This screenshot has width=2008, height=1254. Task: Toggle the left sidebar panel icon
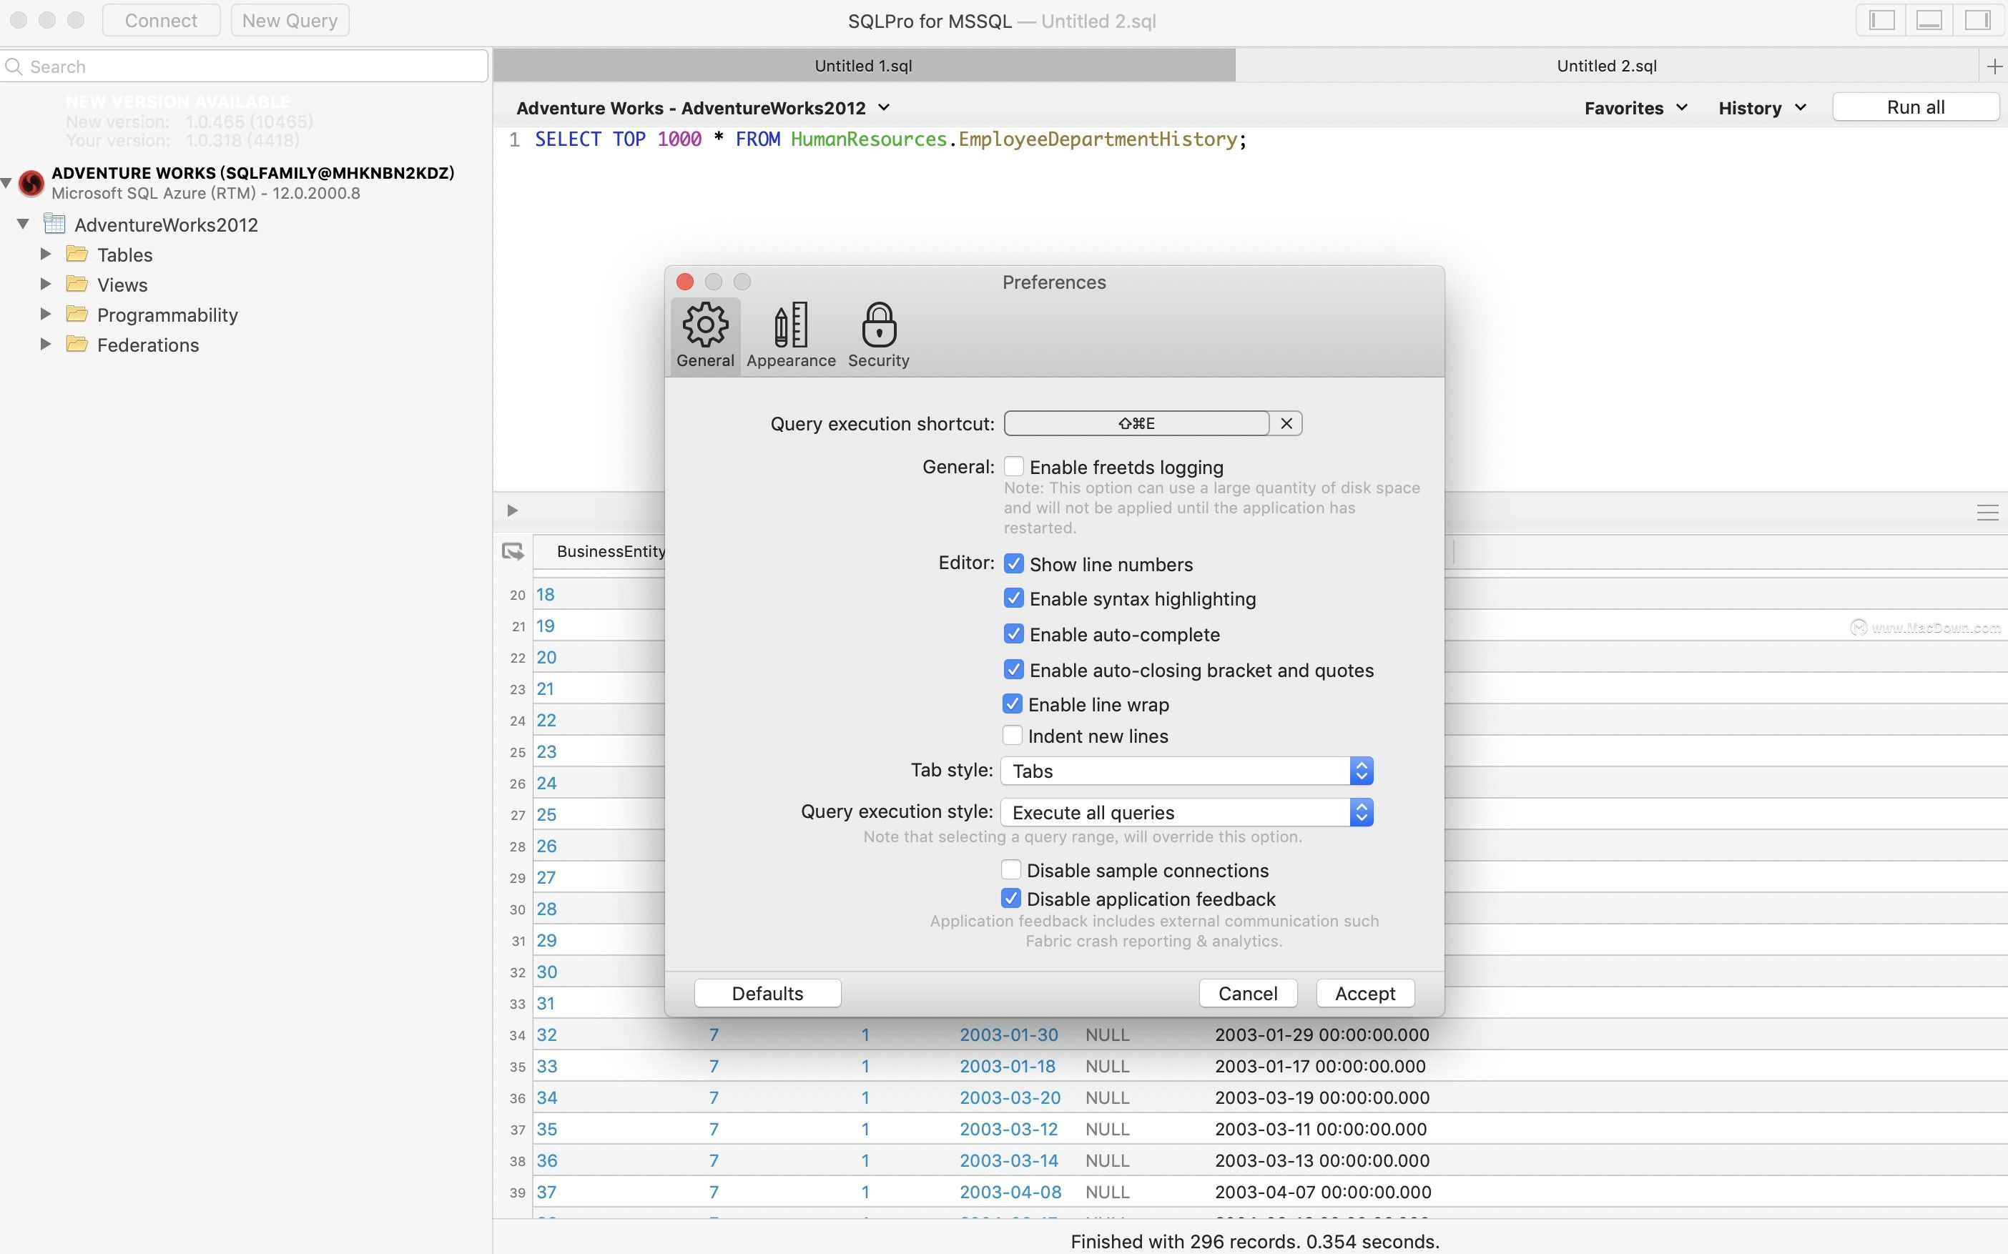(x=1881, y=20)
